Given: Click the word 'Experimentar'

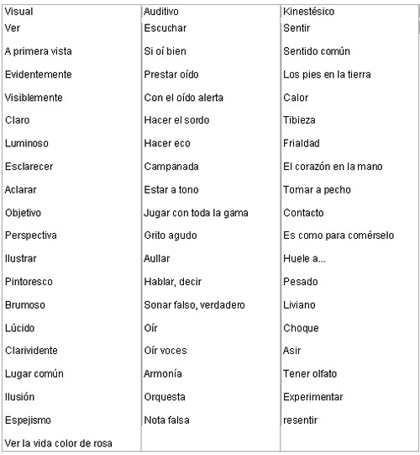Looking at the screenshot, I should tap(313, 397).
